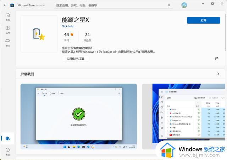Open the Help sidebar icon
The width and height of the screenshot is (227, 160).
click(x=7, y=151)
